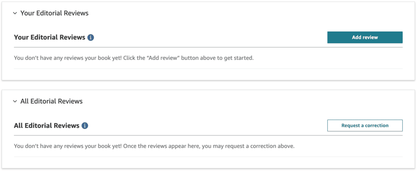Viewport: 417px width, 171px height.
Task: Click the Request a correction button
Action: (x=365, y=125)
